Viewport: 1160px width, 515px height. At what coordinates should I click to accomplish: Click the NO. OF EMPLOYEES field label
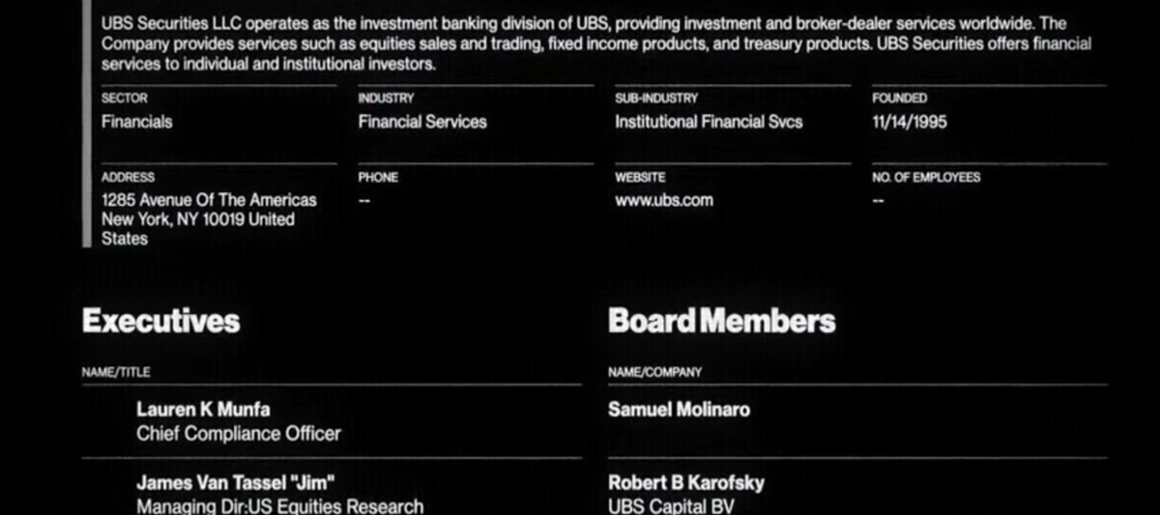click(925, 178)
